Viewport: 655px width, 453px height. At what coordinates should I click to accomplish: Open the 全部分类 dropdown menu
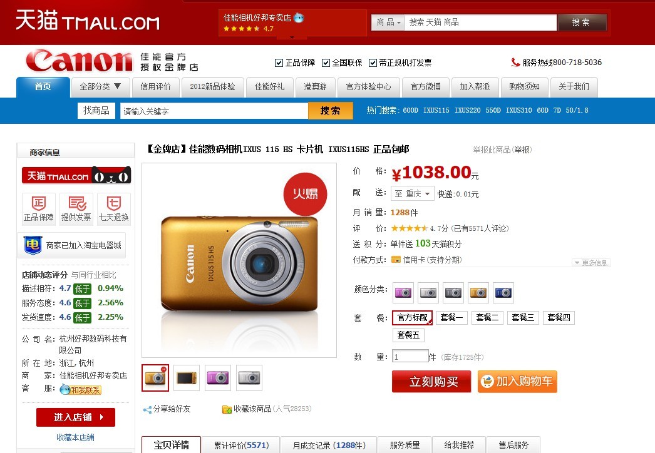(100, 87)
